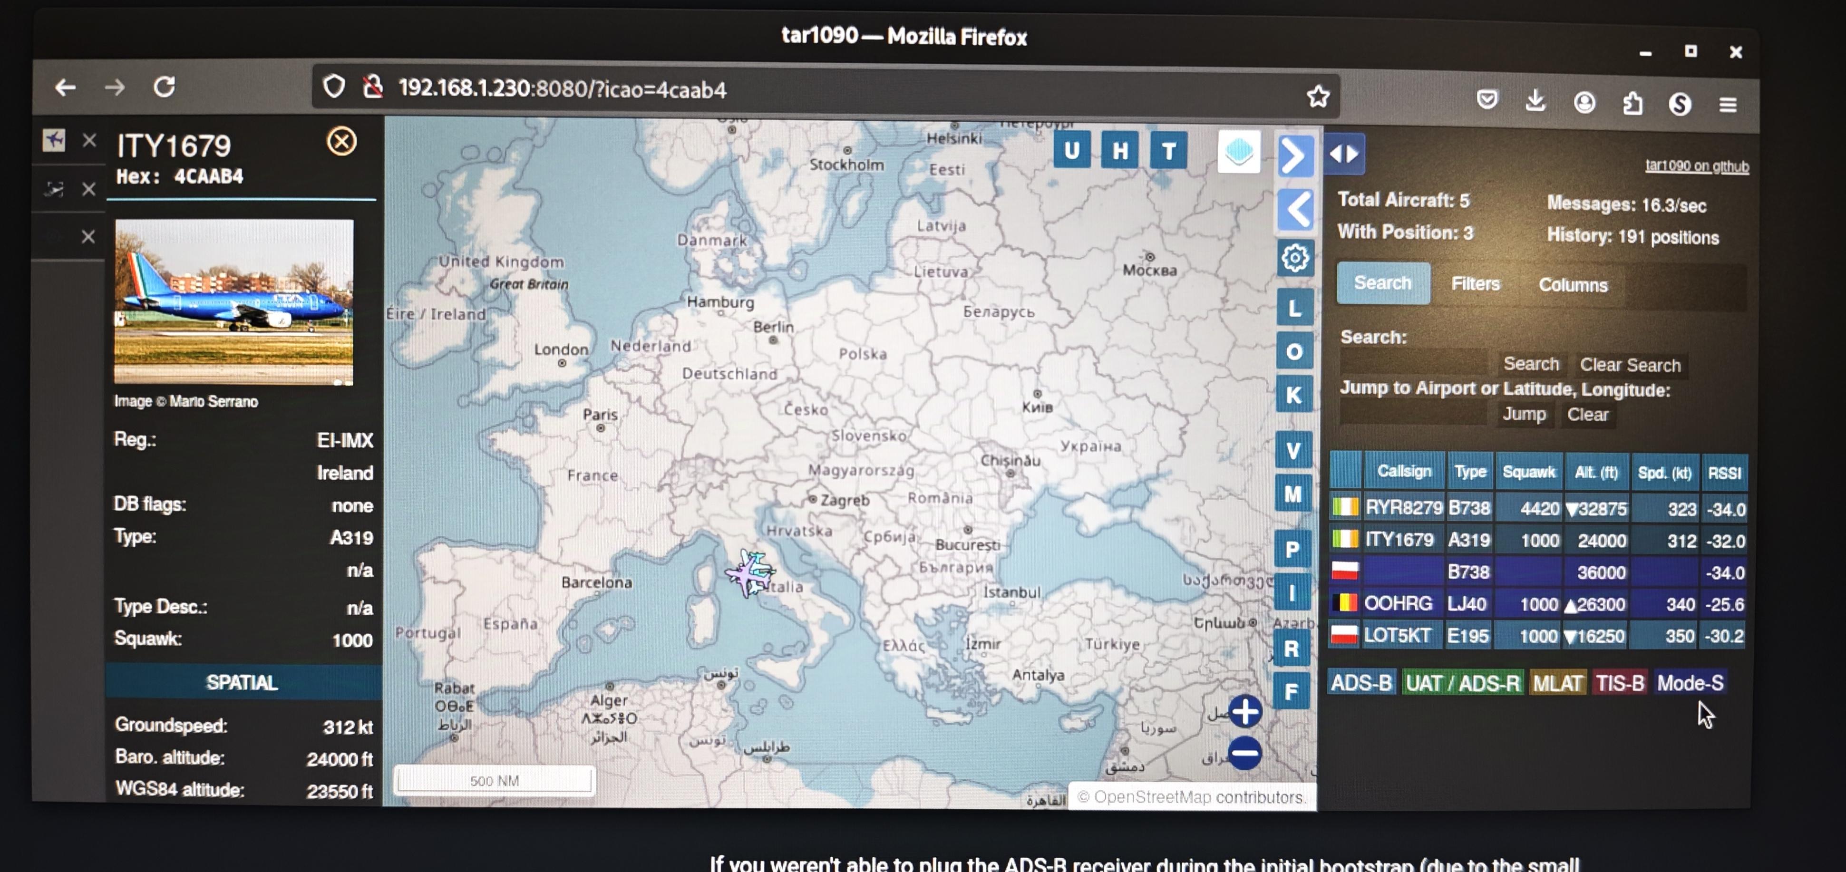Open map settings gear icon
This screenshot has width=1846, height=872.
click(1295, 257)
